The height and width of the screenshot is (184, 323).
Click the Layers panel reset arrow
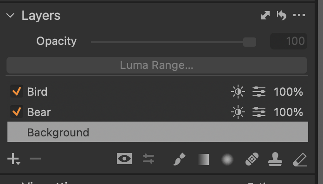(281, 15)
